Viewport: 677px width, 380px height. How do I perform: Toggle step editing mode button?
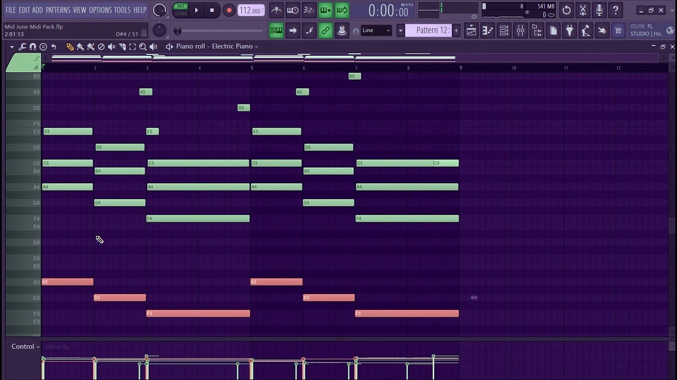pyautogui.click(x=309, y=31)
